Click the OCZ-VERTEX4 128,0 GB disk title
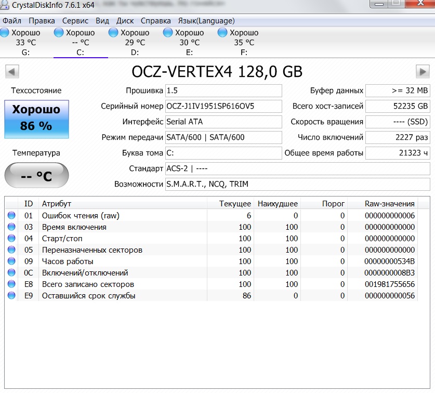435x393 pixels. [217, 72]
